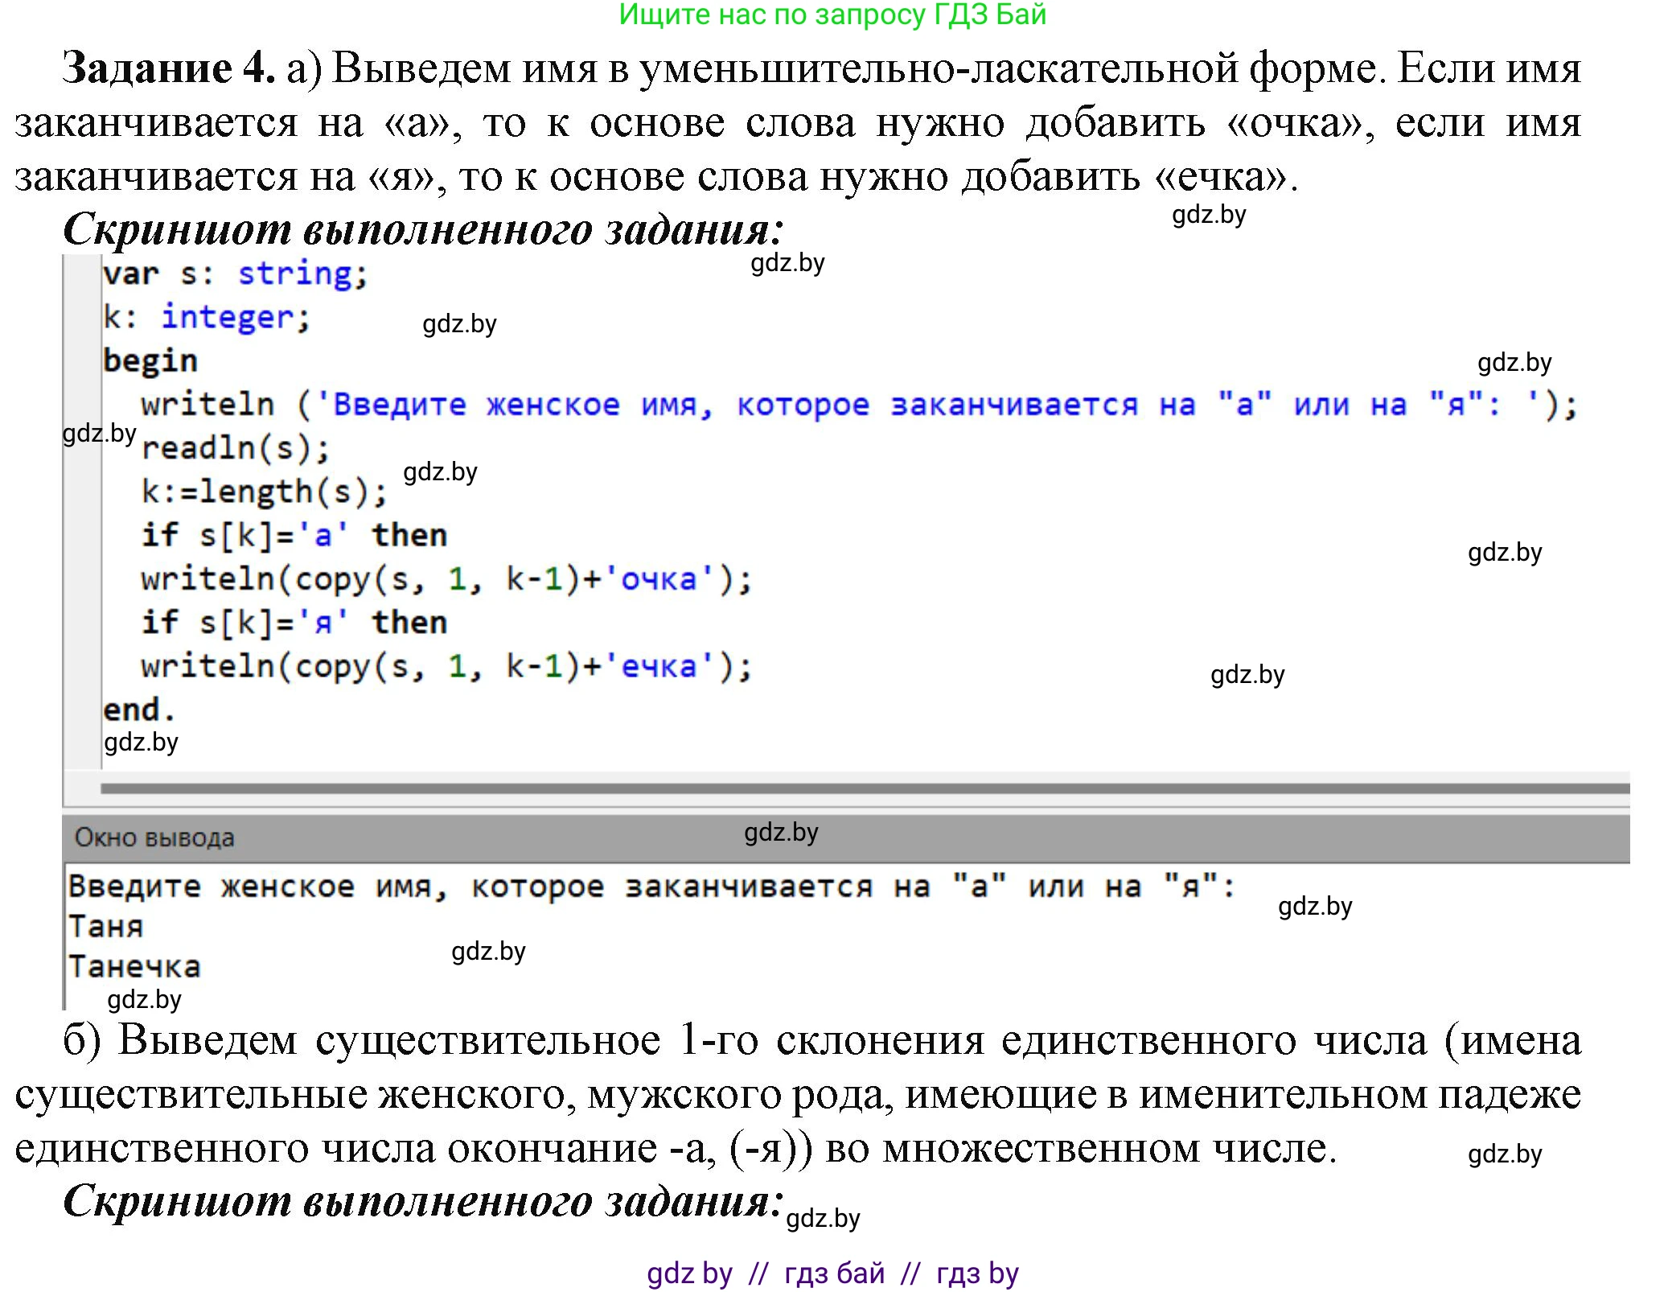Click the line writing 'очка' suffix

click(446, 579)
